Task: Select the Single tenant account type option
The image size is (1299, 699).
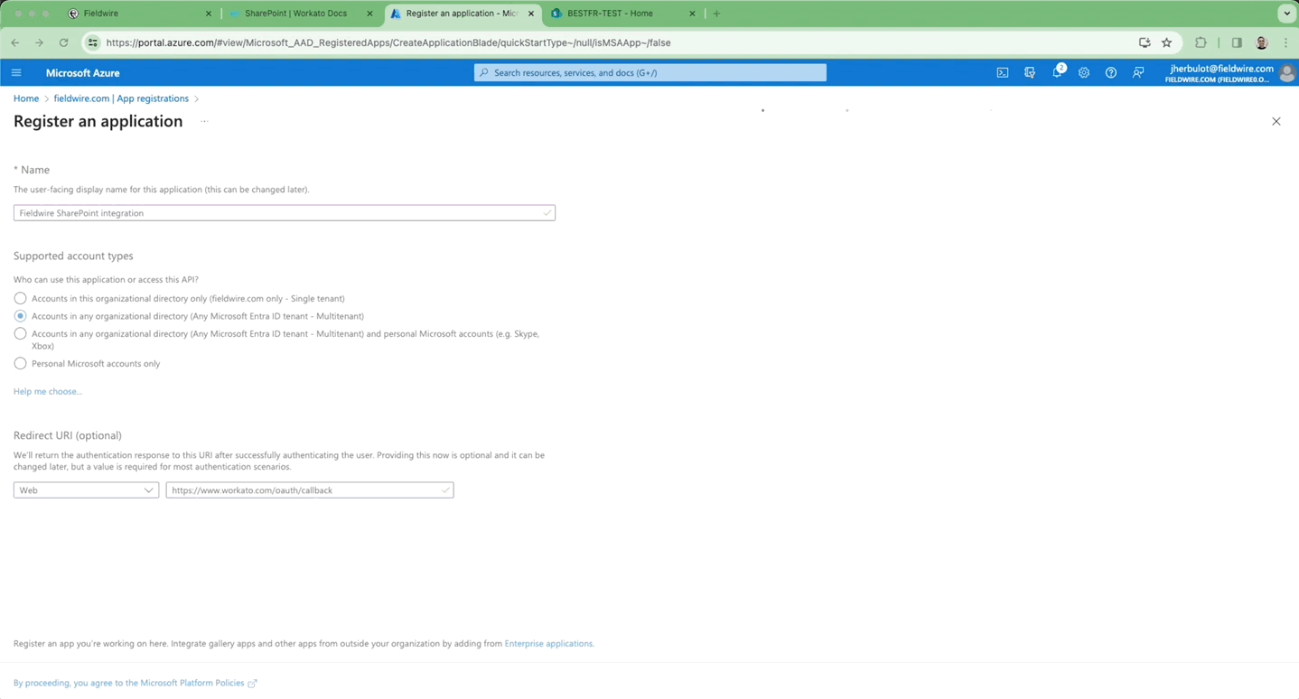Action: (20, 298)
